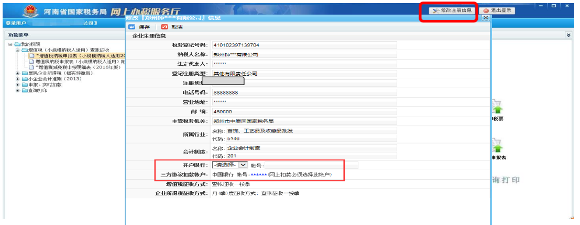Expand the 查询打印 tree node
Viewport: 580px width, 225px height.
(x=17, y=91)
